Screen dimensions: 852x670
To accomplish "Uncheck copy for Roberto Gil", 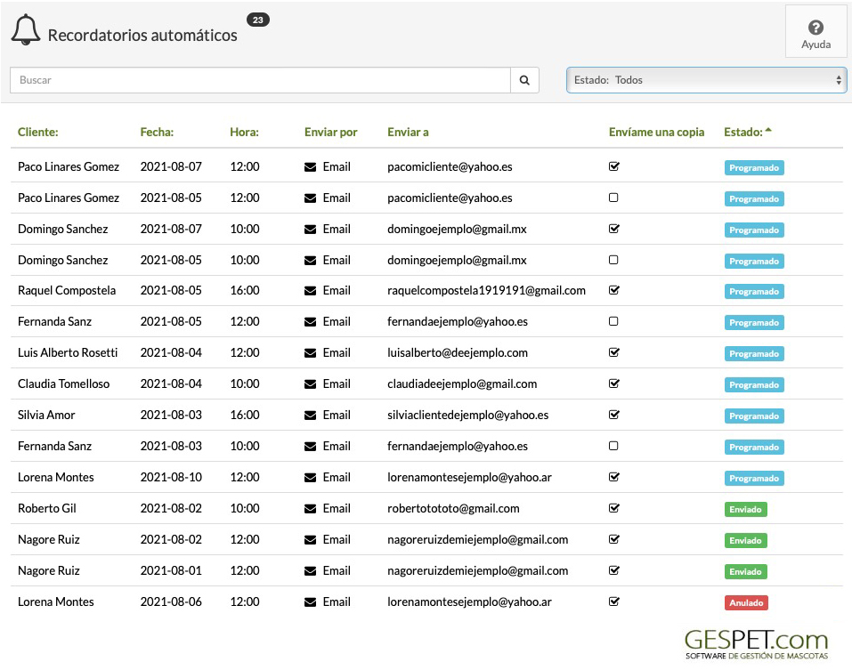I will coord(614,508).
